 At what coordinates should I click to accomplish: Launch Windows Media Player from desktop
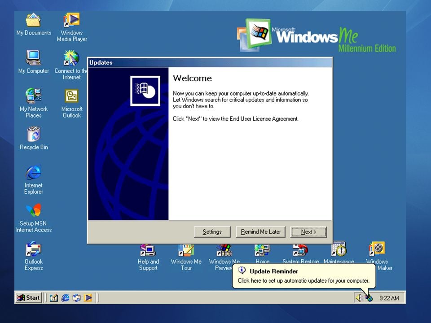(72, 27)
